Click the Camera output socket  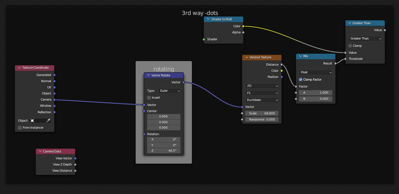(x=55, y=99)
